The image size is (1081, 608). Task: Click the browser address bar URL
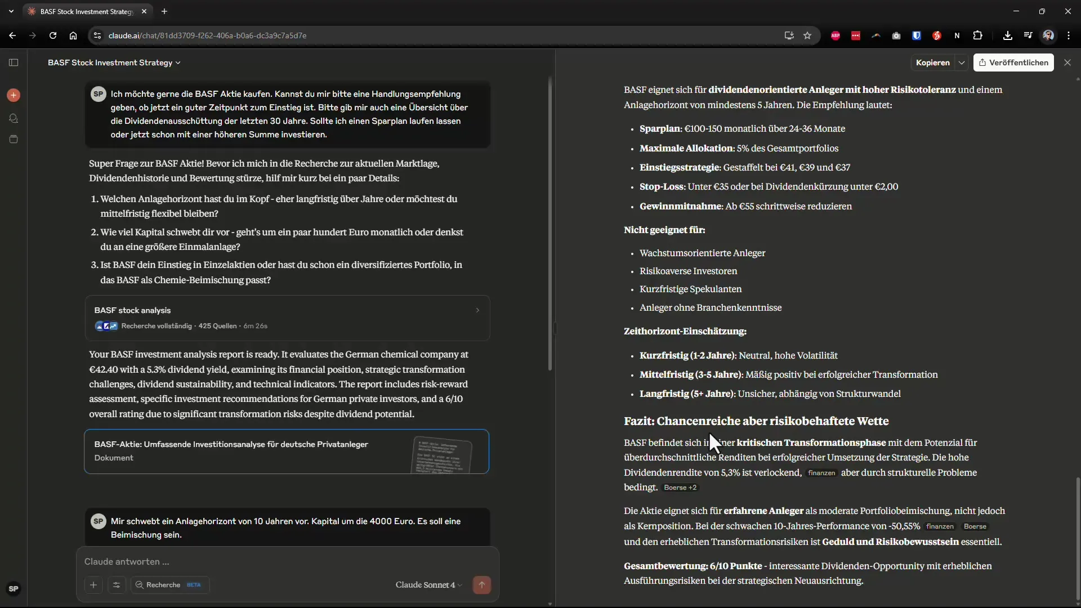tap(207, 35)
